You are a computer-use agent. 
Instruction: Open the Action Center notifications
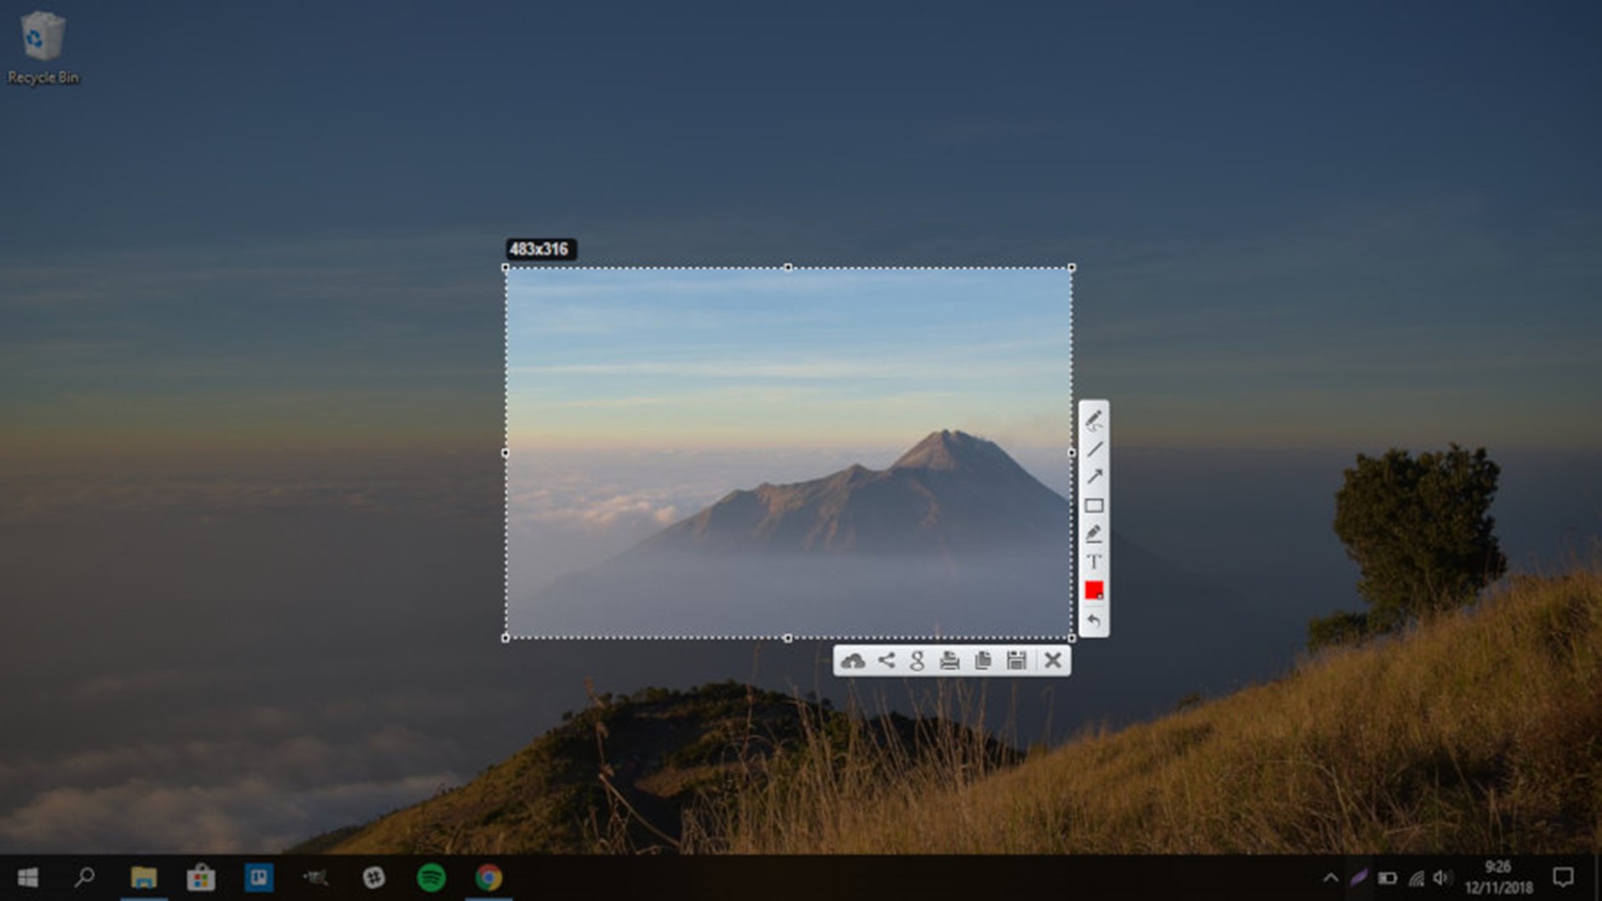pos(1563,877)
